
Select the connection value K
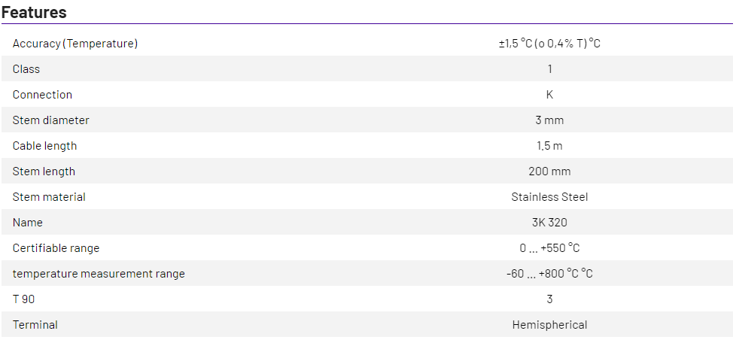pyautogui.click(x=549, y=95)
